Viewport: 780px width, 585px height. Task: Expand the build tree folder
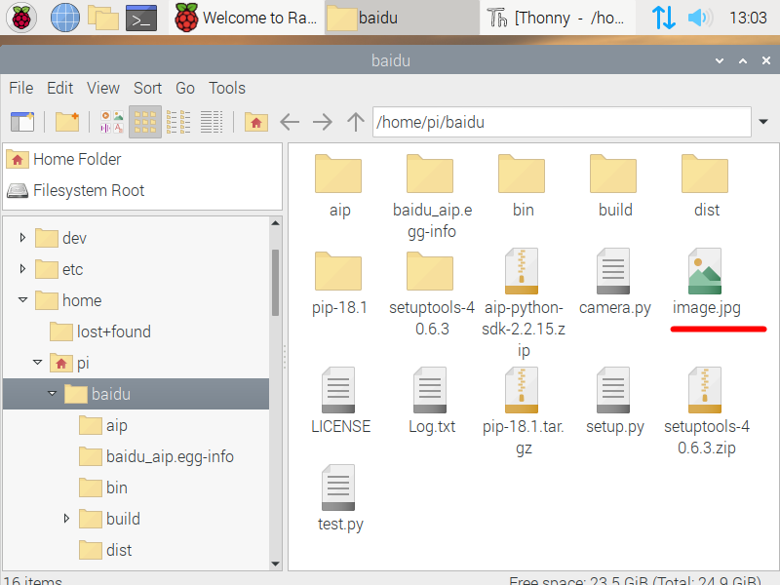click(x=66, y=519)
